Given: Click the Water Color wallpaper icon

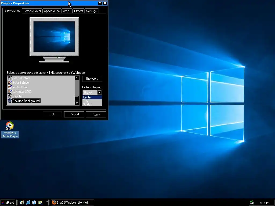Looking at the screenshot, I should 9,87.
